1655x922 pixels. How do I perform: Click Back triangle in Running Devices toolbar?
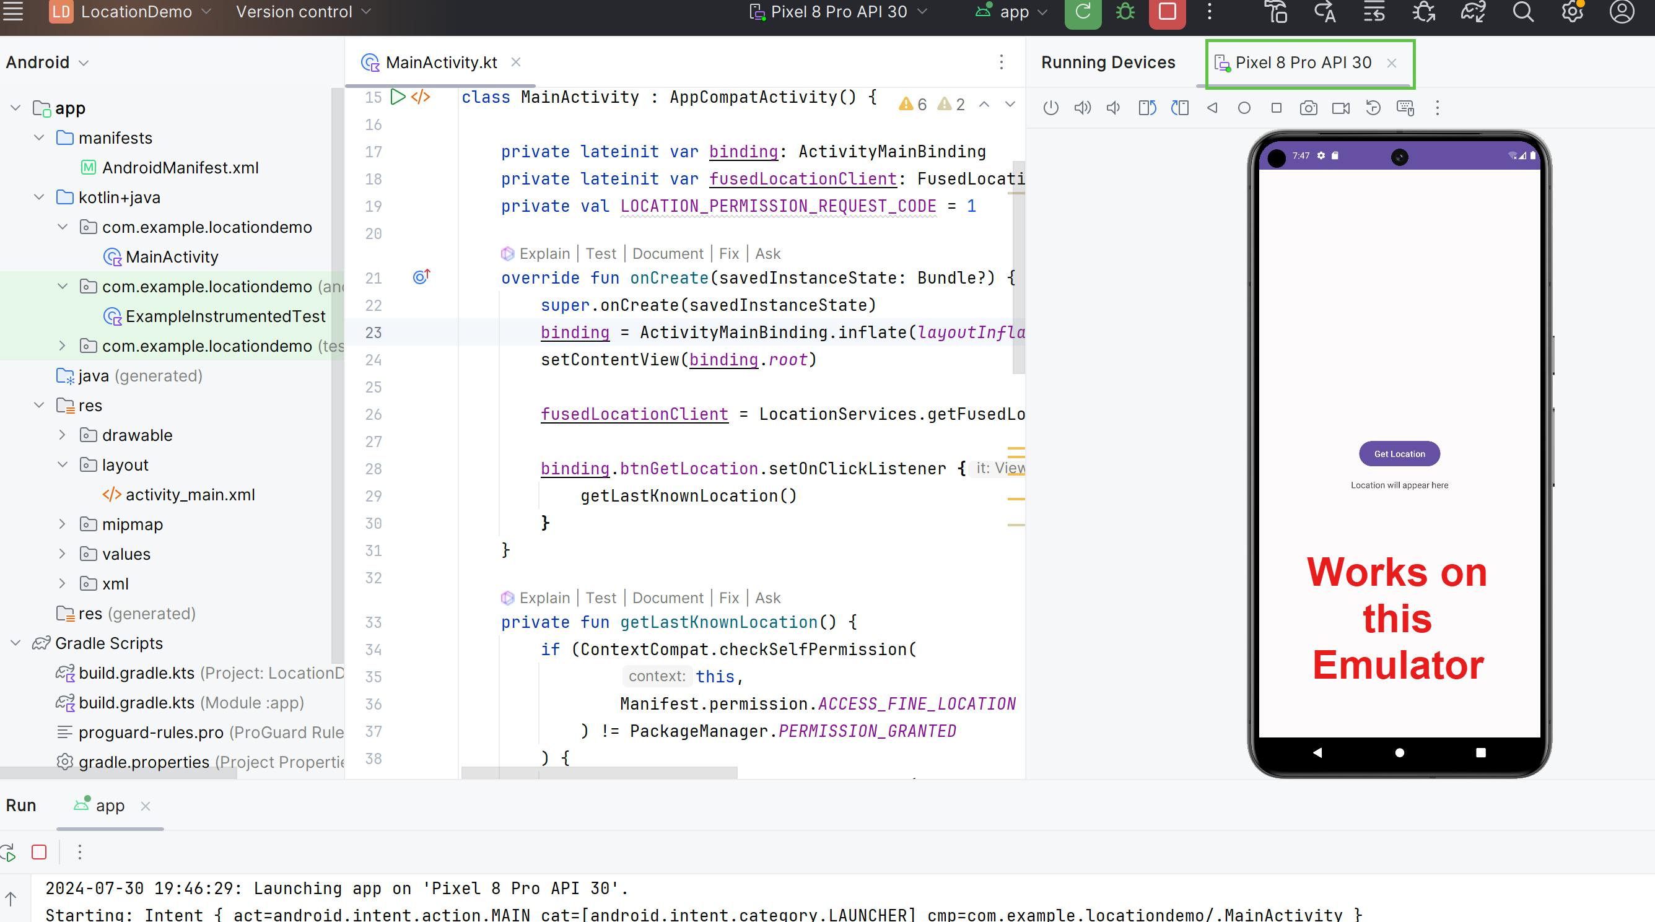tap(1212, 108)
